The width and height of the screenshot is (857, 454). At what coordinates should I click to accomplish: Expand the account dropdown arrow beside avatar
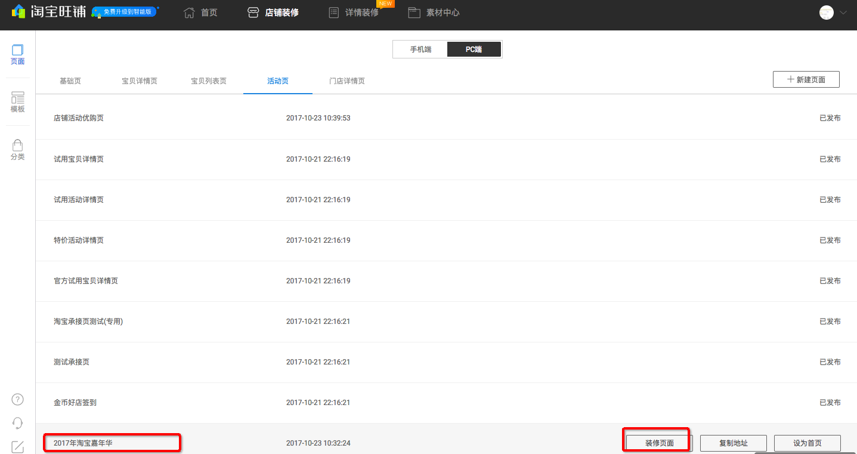click(843, 13)
